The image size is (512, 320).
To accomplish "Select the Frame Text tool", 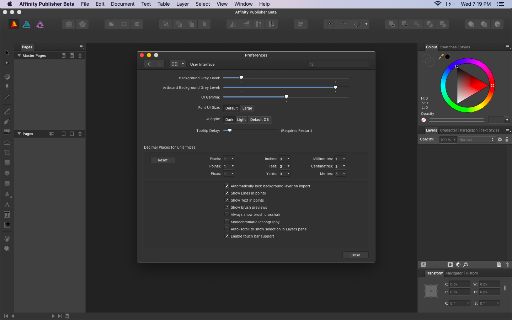I will (7, 214).
